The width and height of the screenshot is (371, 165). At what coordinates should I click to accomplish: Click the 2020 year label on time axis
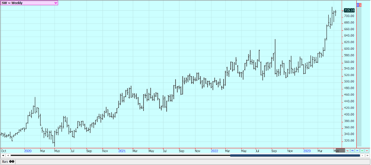click(x=28, y=150)
